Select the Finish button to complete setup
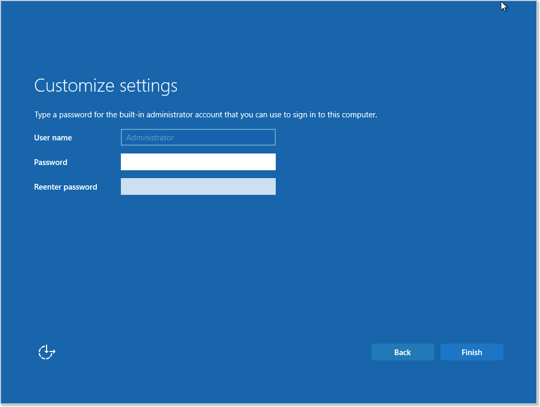The width and height of the screenshot is (540, 407). tap(471, 351)
